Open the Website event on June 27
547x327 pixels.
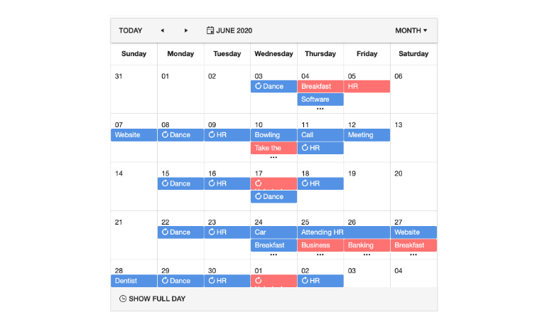413,232
